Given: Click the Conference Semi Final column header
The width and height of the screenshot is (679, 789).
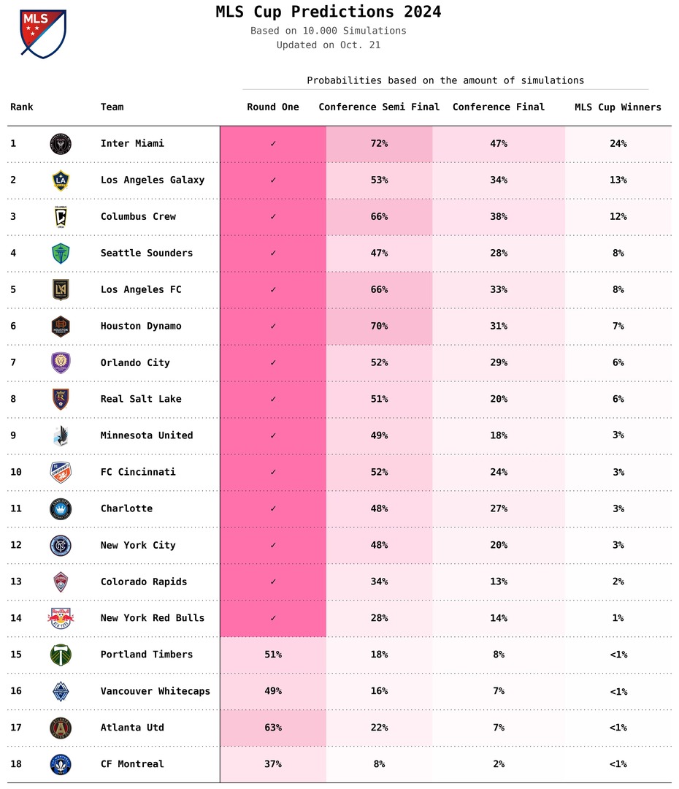Looking at the screenshot, I should tap(379, 107).
